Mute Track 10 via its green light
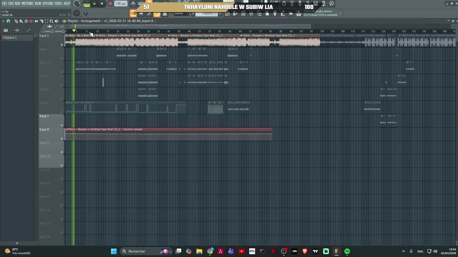 (62, 166)
